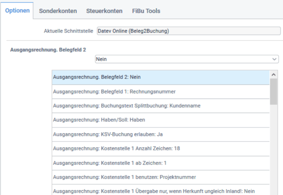Click the bold 'Ausgangsrechnung. Belegfeld 2' heading
283x195 pixels.
click(48, 50)
